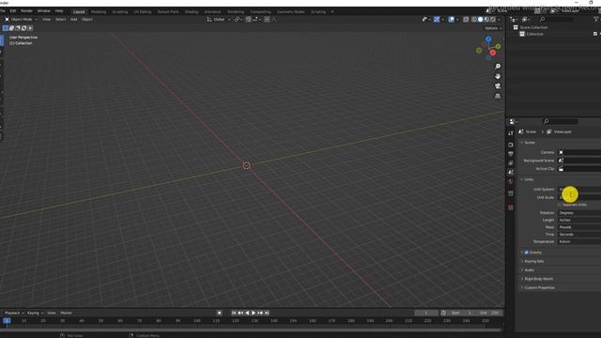Toggle the Separate Units checkbox
601x338 pixels.
560,205
